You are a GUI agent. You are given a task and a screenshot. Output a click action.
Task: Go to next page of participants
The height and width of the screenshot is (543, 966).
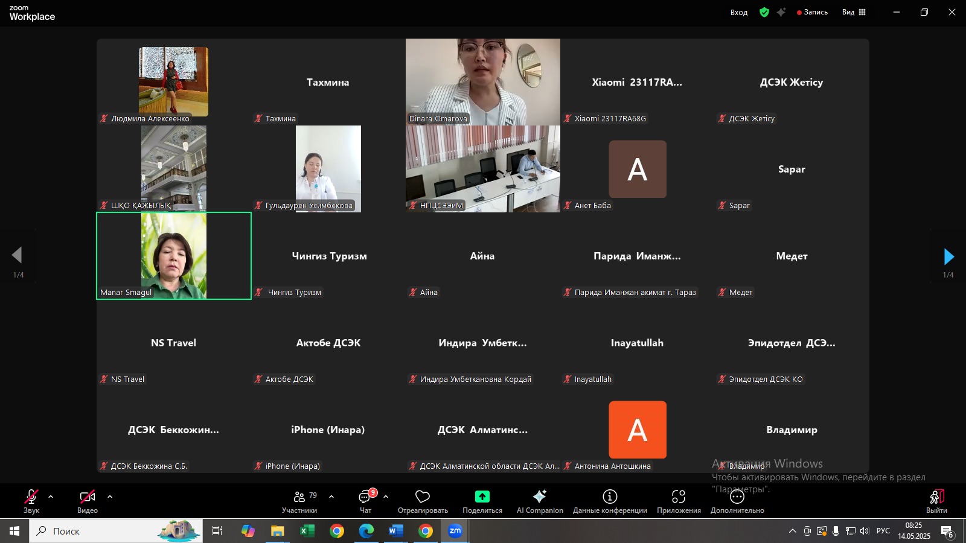[x=948, y=257]
